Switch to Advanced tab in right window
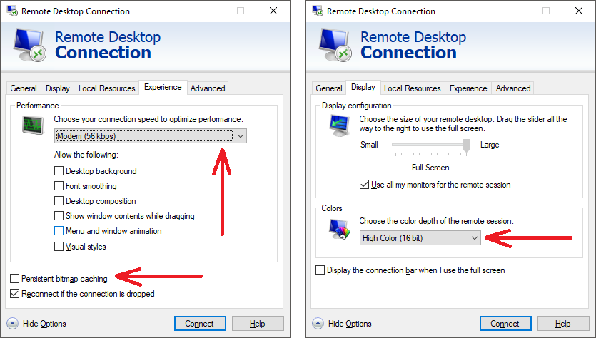 513,88
